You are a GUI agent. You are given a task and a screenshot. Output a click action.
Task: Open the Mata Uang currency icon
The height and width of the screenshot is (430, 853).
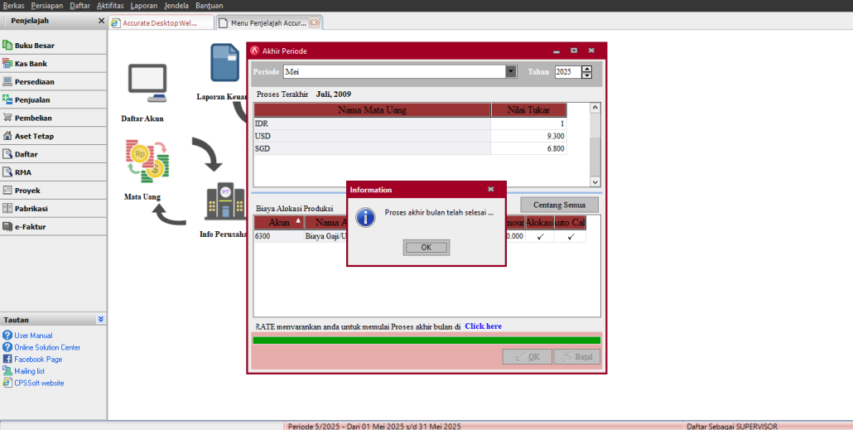tap(146, 162)
